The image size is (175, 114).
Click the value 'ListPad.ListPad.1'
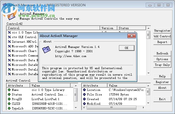click(45, 99)
